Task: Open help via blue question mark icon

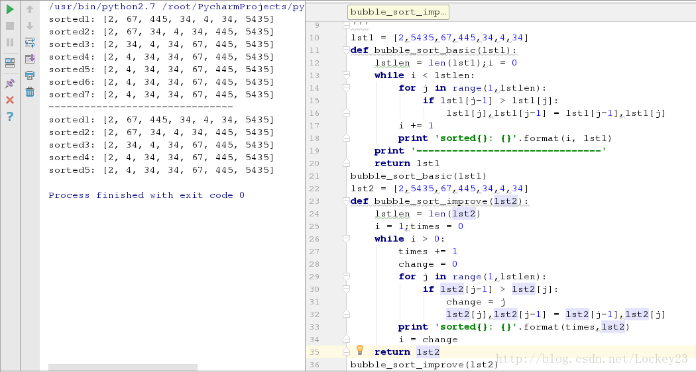Action: (x=10, y=116)
